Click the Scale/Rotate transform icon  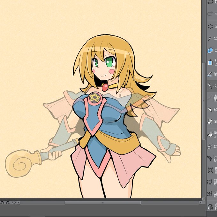click(x=210, y=170)
